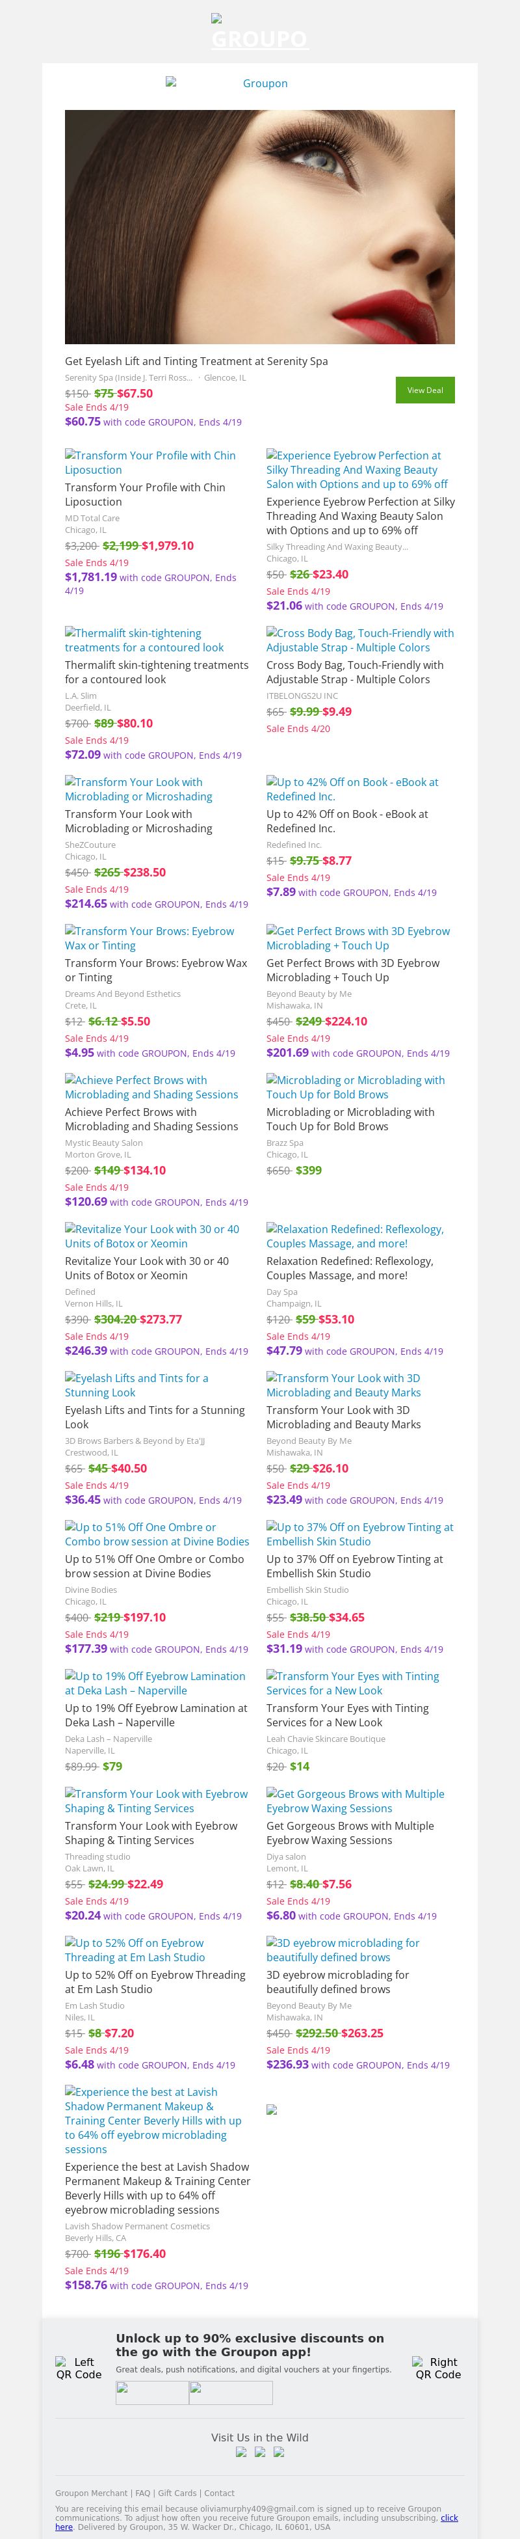This screenshot has height=2539, width=520.
Task: Open the eyelash lift hero photo
Action: click(x=260, y=226)
